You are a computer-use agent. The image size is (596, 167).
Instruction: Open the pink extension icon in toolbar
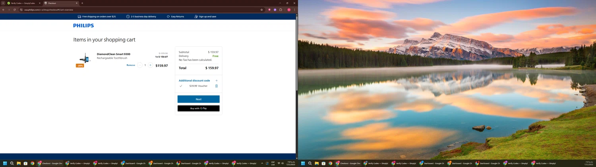[x=269, y=9]
